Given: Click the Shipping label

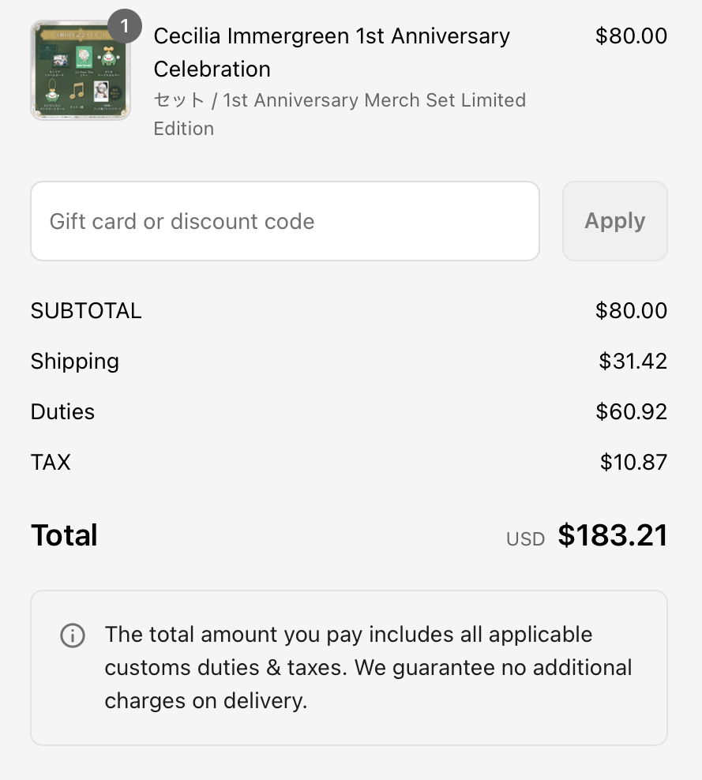Looking at the screenshot, I should (75, 362).
